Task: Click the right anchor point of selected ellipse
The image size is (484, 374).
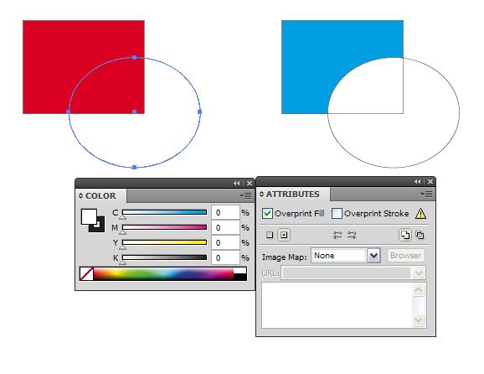Action: click(x=199, y=112)
